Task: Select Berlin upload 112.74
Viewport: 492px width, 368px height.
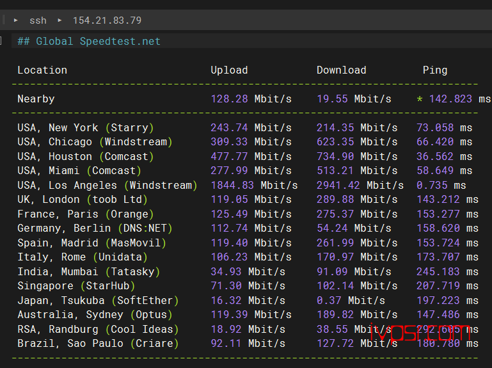Action: tap(229, 228)
